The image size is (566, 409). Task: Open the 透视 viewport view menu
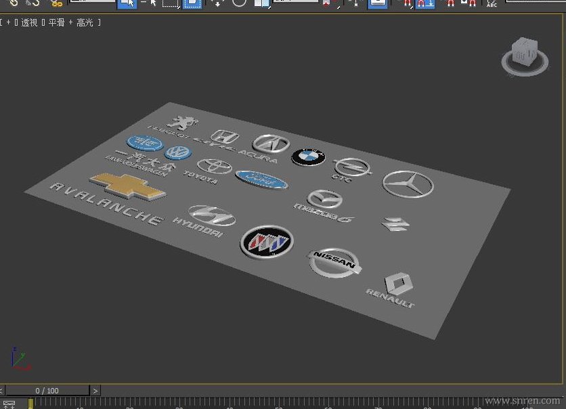click(x=29, y=23)
